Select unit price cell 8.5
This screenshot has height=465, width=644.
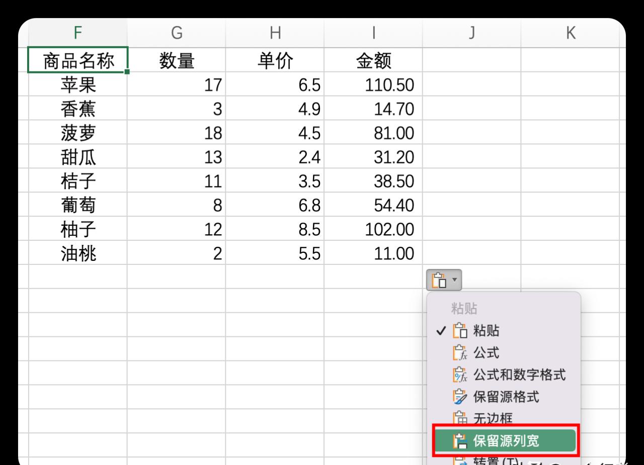[275, 230]
